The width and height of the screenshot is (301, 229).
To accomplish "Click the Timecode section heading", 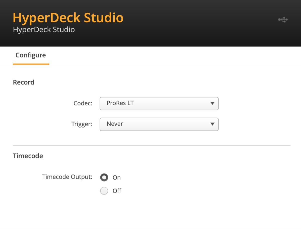I will tap(28, 156).
